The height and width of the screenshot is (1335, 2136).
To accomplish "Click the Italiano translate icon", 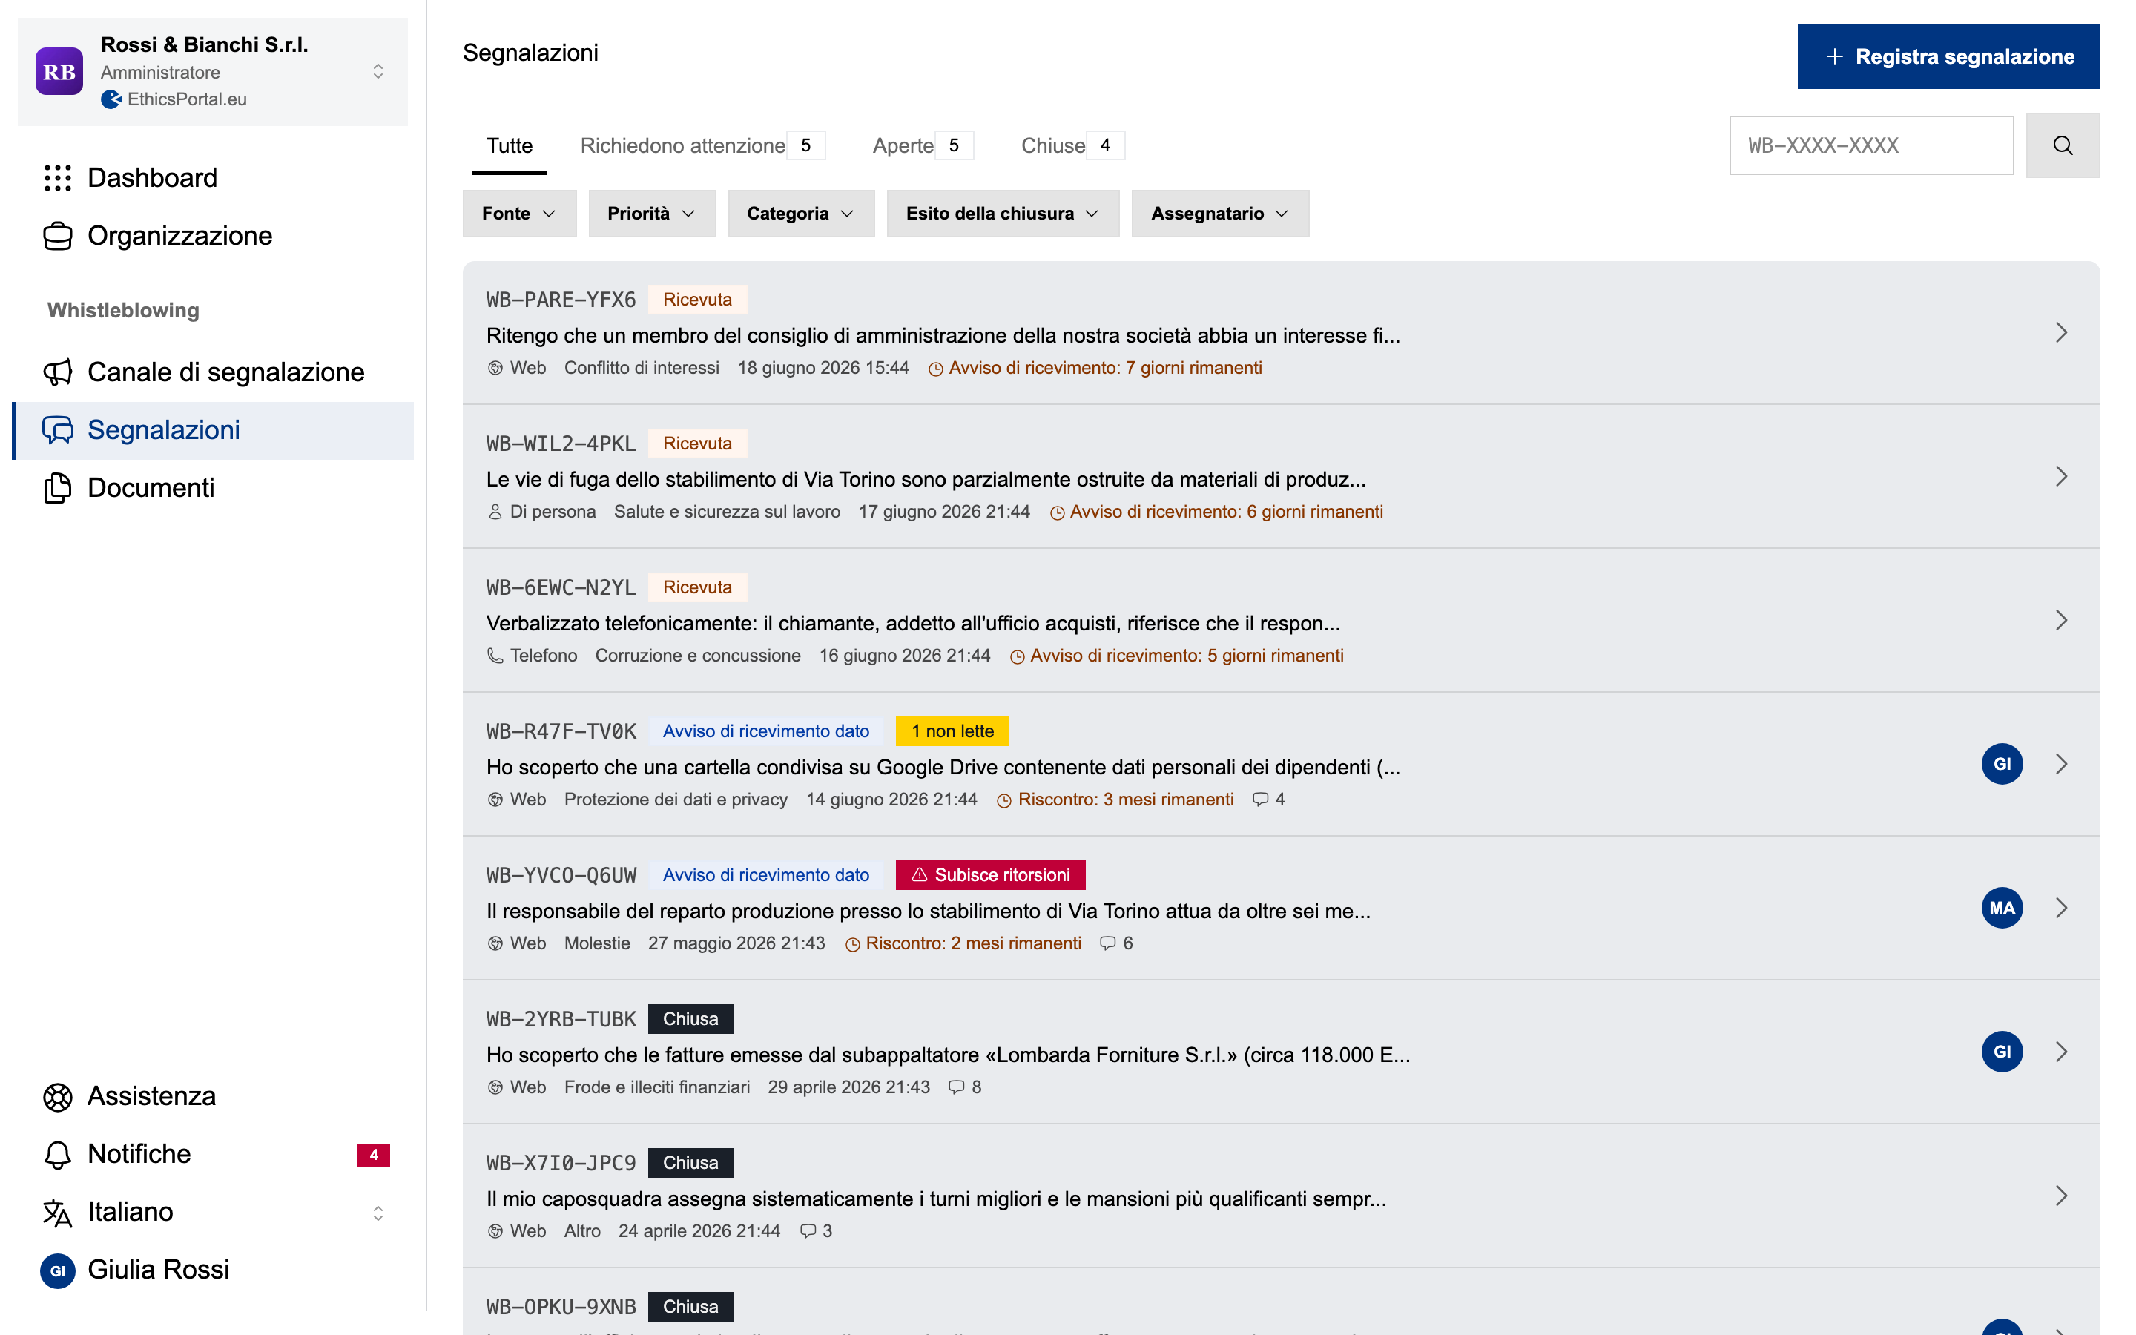I will [x=57, y=1213].
